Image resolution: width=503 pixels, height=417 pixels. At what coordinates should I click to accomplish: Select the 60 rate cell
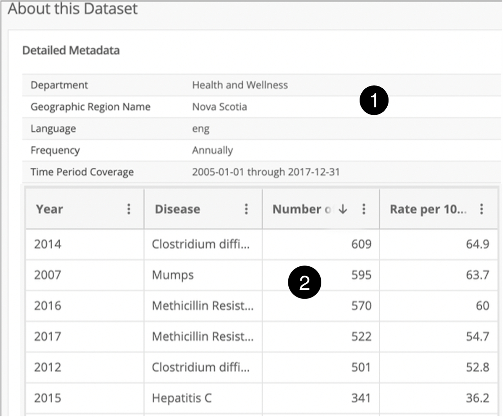coord(438,306)
